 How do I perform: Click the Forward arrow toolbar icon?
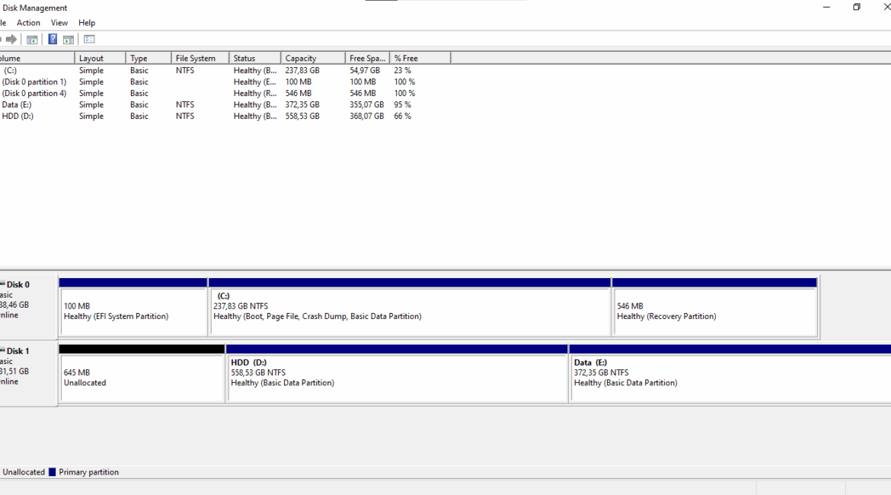(x=11, y=40)
